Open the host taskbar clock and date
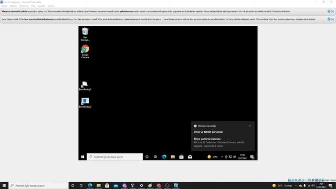336x189 pixels. 321,185
